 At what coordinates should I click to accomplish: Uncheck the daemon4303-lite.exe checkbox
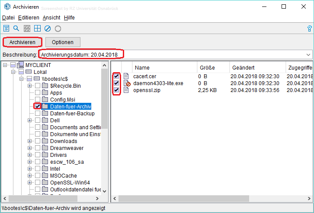[x=116, y=83]
